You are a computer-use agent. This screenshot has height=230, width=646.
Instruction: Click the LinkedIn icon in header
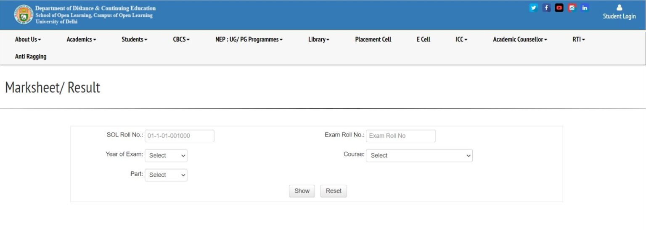coord(585,8)
